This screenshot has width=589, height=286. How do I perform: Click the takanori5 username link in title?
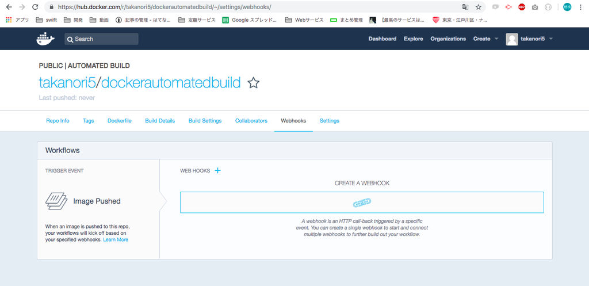click(67, 83)
